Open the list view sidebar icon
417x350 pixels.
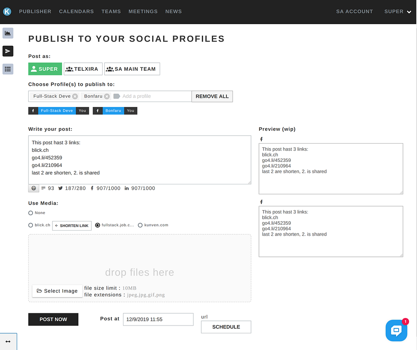pyautogui.click(x=8, y=69)
